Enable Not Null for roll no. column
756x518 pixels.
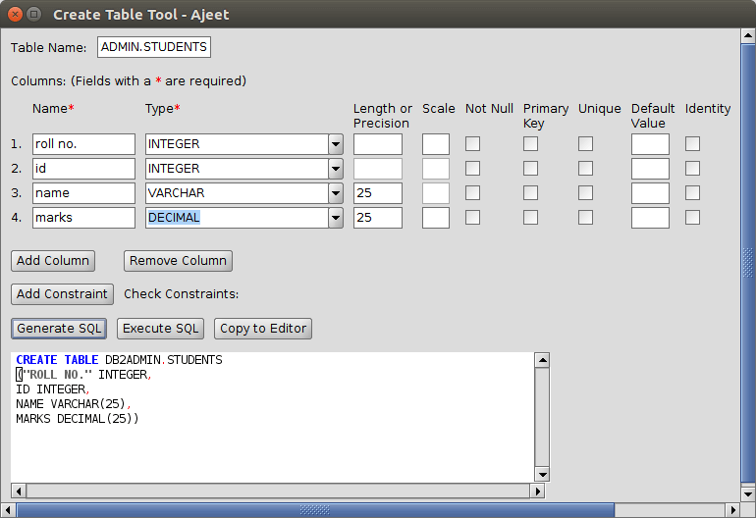472,144
